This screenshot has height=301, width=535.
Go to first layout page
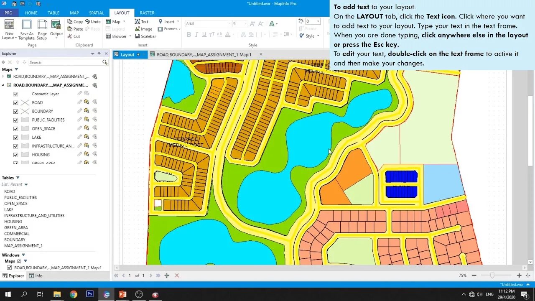pyautogui.click(x=116, y=275)
